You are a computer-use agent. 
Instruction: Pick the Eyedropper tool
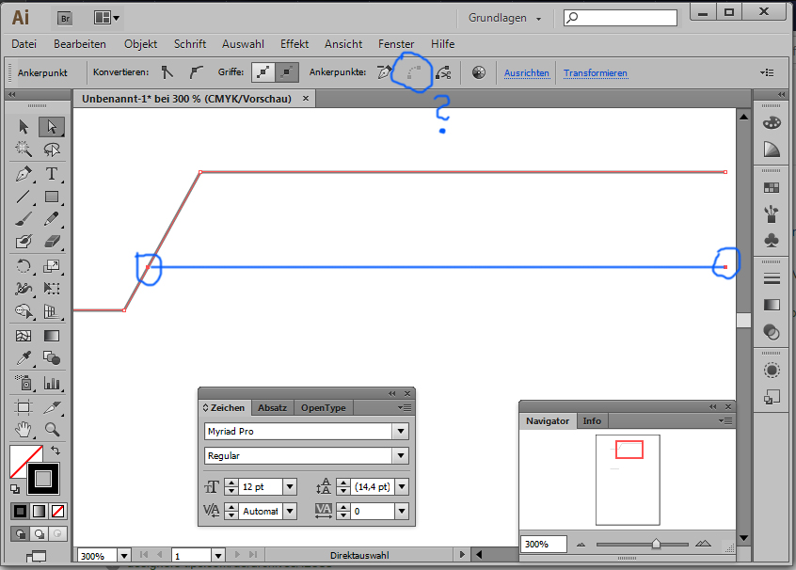click(x=24, y=358)
